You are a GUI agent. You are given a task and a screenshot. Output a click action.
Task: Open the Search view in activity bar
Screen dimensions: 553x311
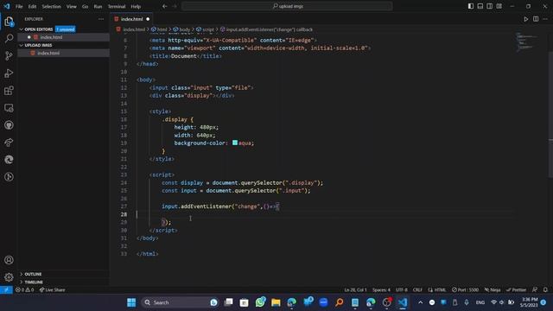coord(9,38)
